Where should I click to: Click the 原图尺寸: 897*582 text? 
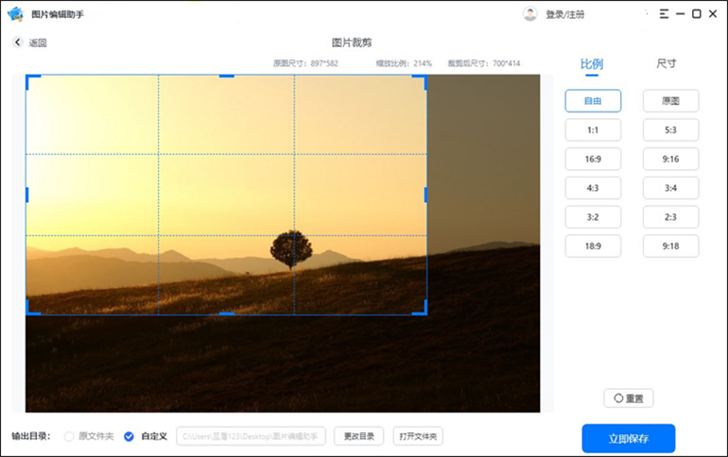point(305,63)
